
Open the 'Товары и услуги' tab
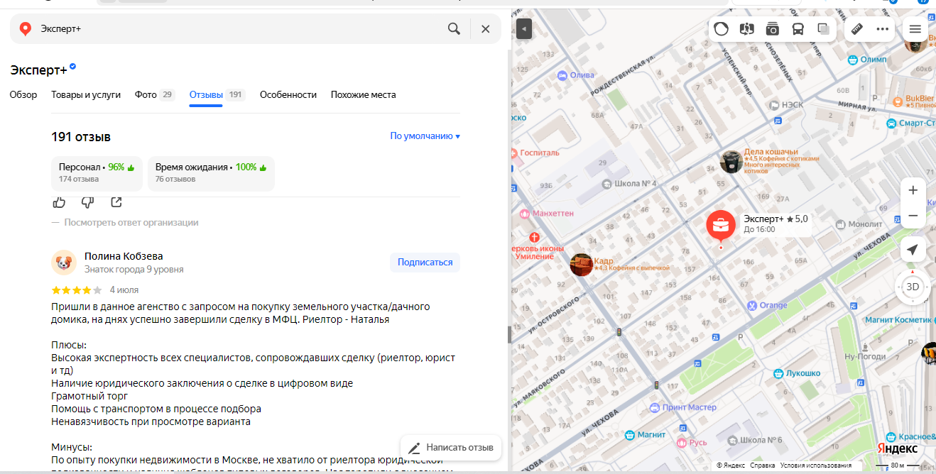coord(86,94)
